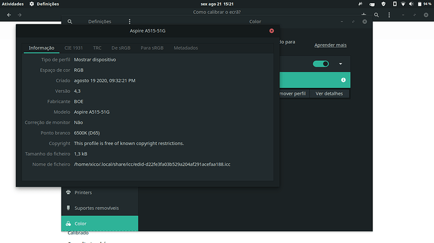This screenshot has width=434, height=243.
Task: Open the volume indicator in the top bar
Action: click(x=411, y=4)
